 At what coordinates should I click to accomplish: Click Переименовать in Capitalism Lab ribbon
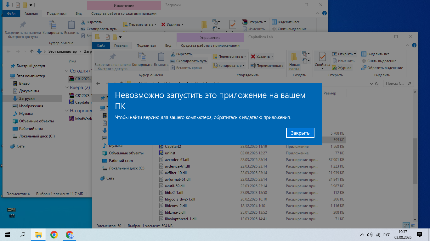[267, 66]
